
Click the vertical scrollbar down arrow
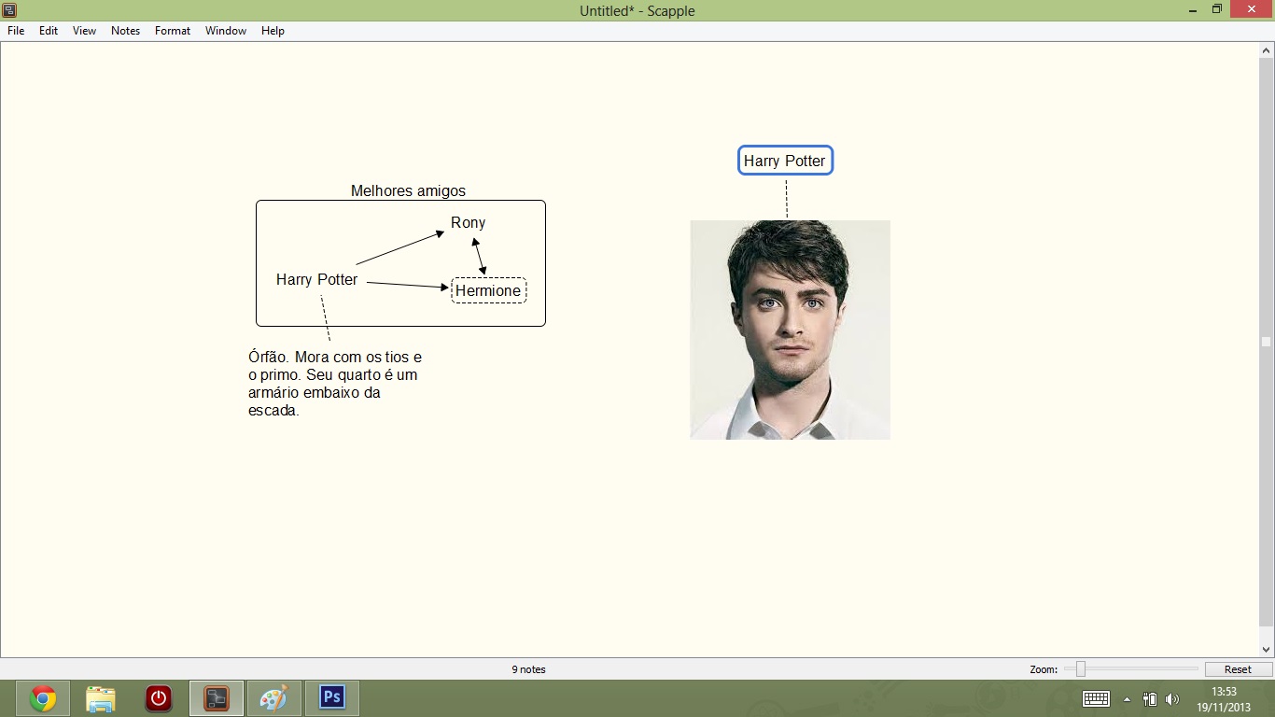1267,649
